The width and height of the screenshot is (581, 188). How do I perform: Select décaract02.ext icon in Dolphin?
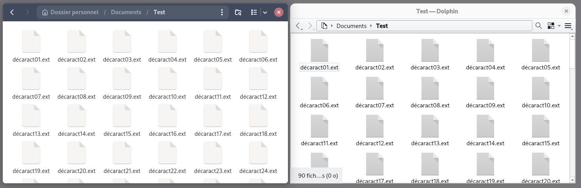[375, 50]
